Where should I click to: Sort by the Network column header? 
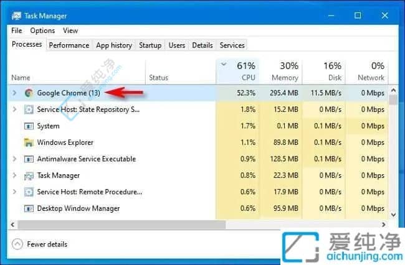[x=367, y=72]
